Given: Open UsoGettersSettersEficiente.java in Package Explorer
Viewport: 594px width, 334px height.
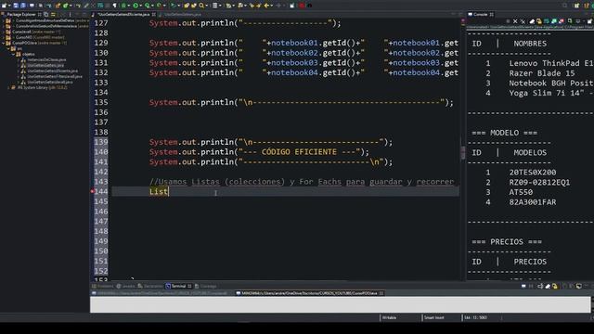Looking at the screenshot, I should tap(52, 71).
